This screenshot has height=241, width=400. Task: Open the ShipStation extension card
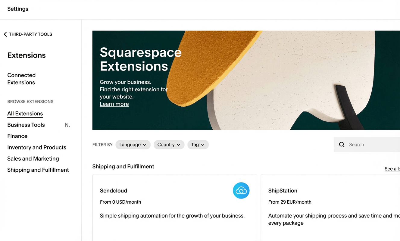(331, 208)
